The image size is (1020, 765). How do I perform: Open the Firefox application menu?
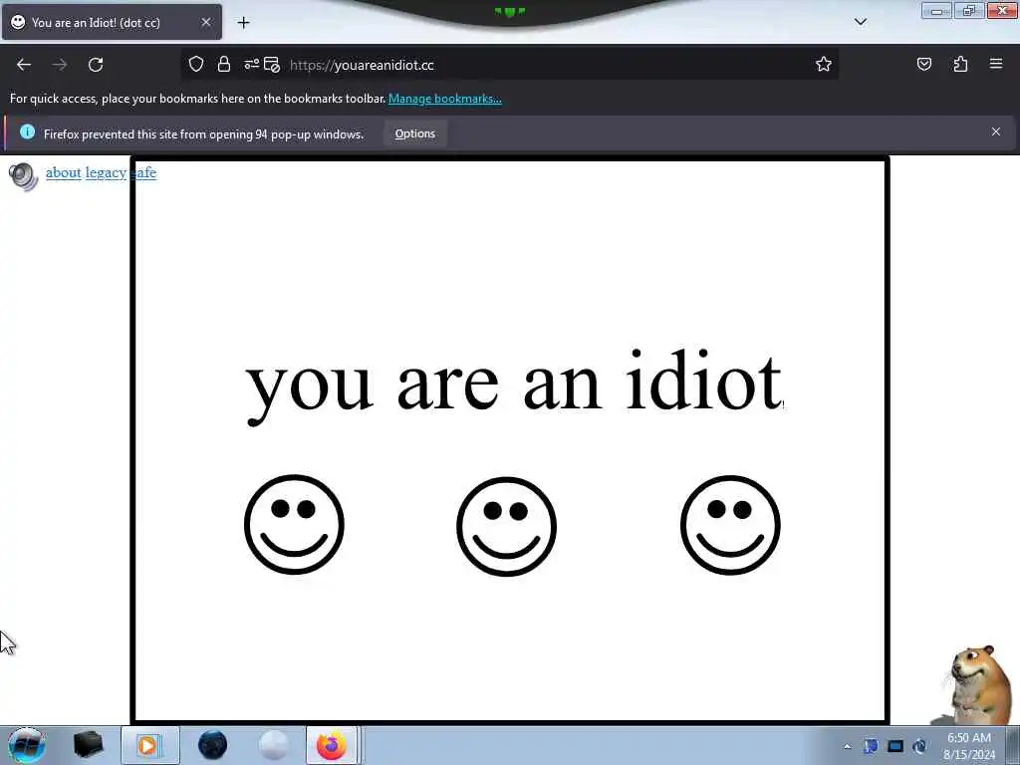click(996, 64)
